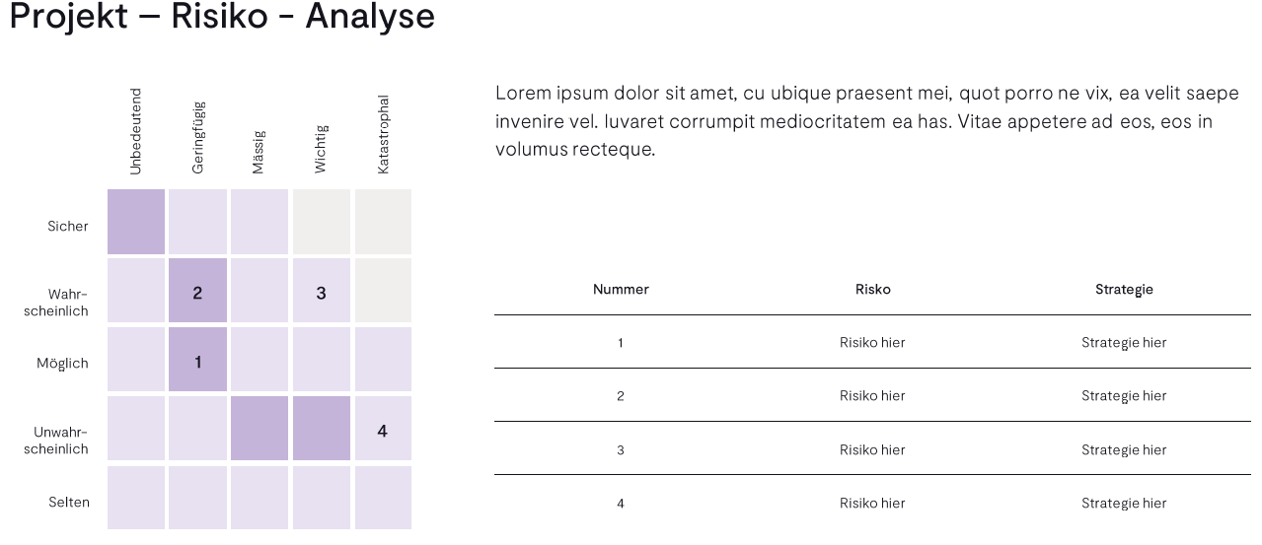Click the Risko table column header
1262x545 pixels.
[872, 290]
